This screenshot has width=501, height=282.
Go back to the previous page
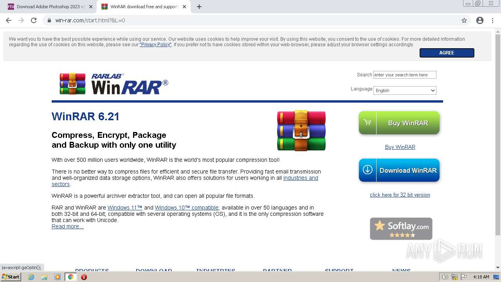point(9,20)
